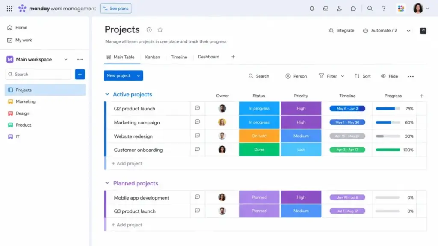Open comment bubble for Q2 product launch
This screenshot has height=246, width=438.
[x=197, y=108]
